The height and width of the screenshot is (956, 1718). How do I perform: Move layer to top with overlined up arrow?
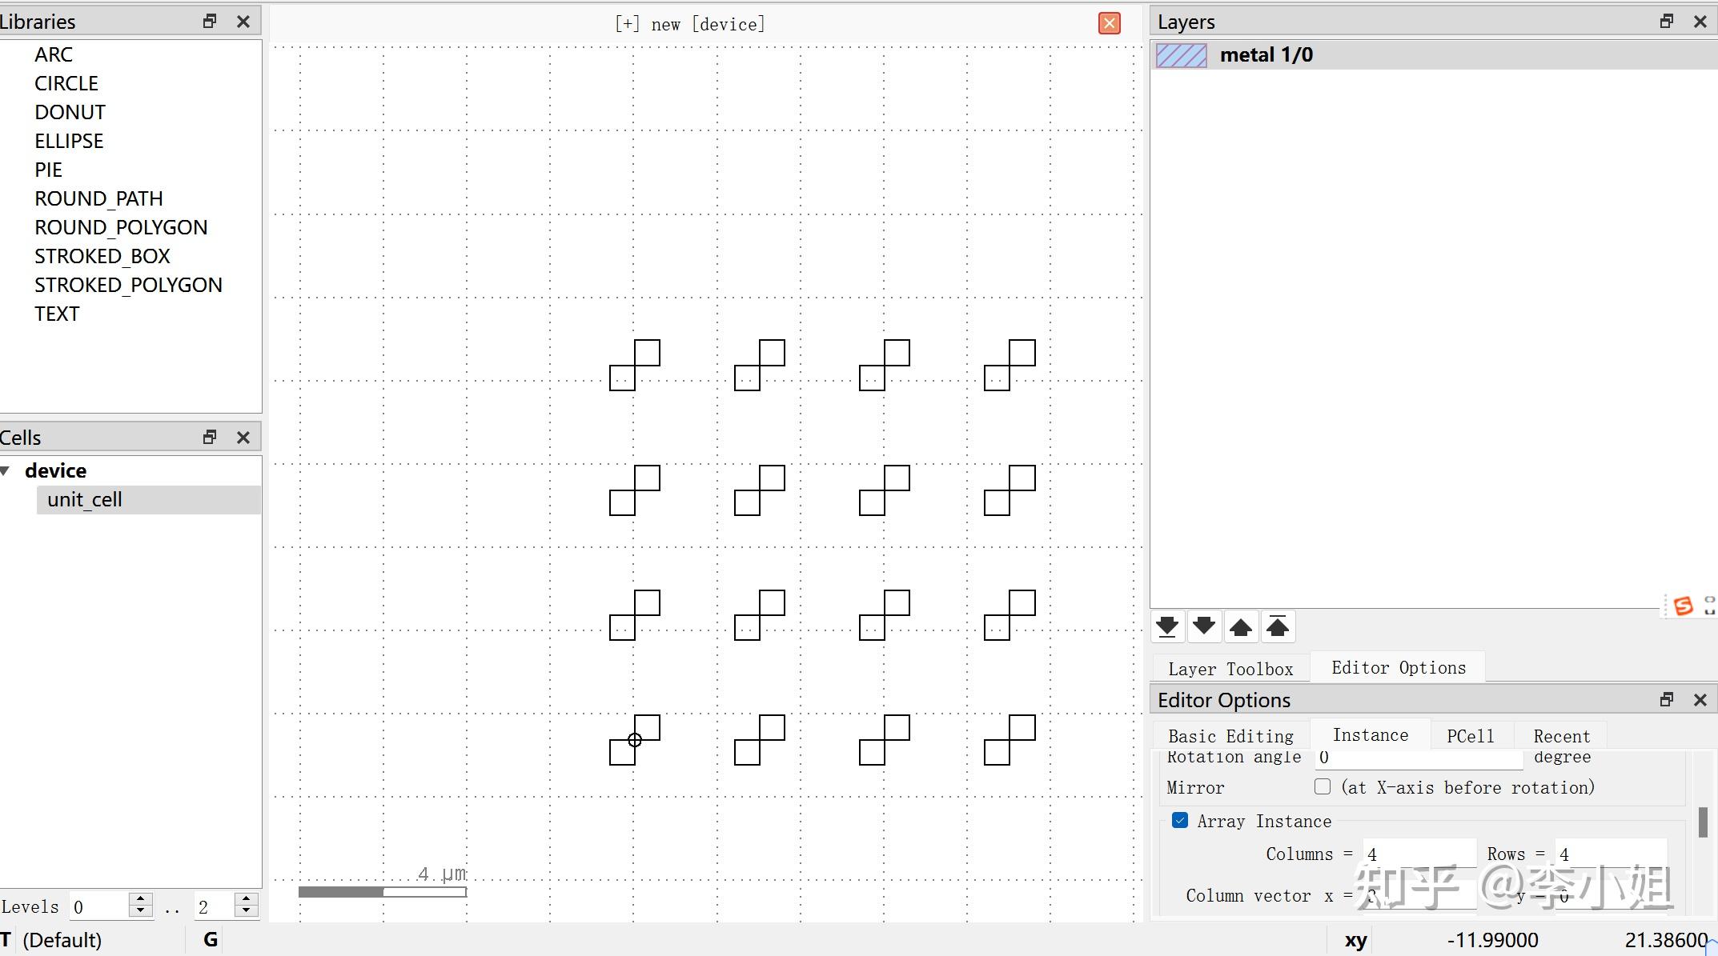tap(1278, 626)
